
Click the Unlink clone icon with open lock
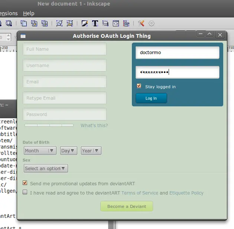[45, 23]
